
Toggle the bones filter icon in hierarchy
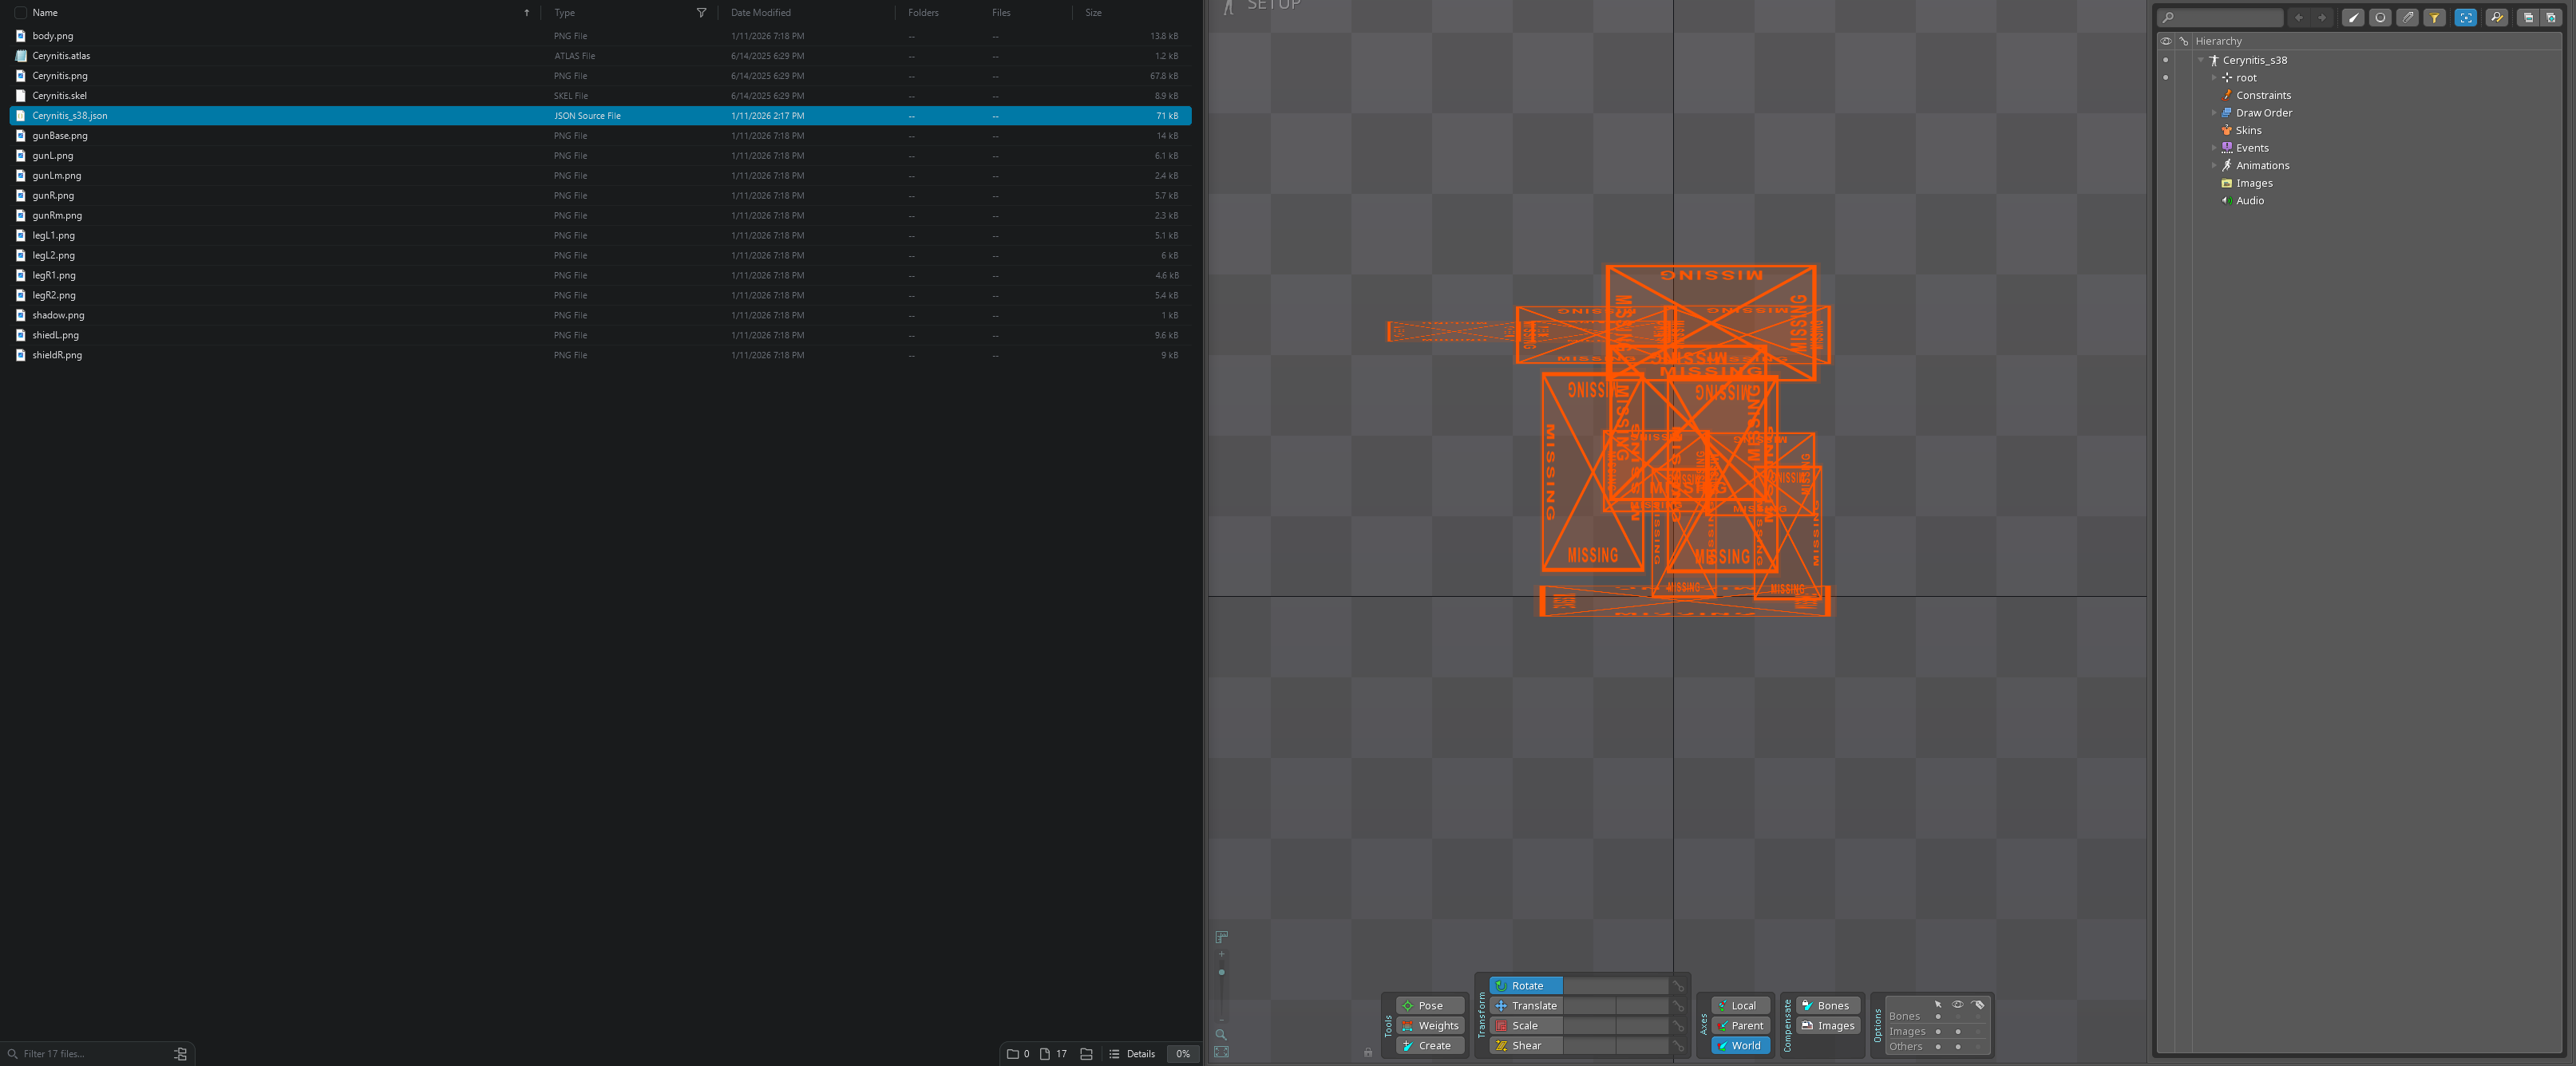pyautogui.click(x=2353, y=17)
